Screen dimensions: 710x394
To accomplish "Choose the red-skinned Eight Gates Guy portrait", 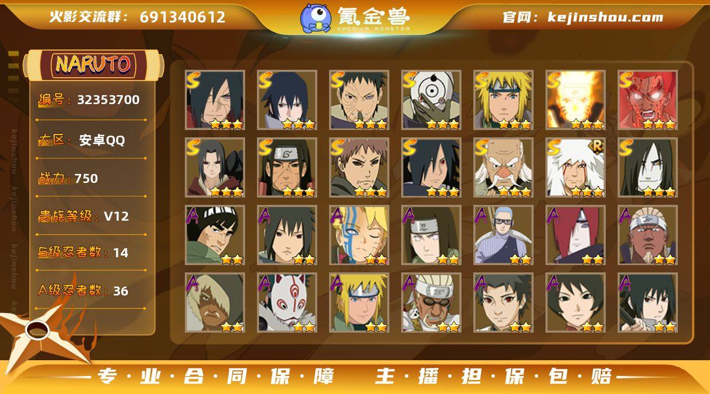I will tap(647, 100).
